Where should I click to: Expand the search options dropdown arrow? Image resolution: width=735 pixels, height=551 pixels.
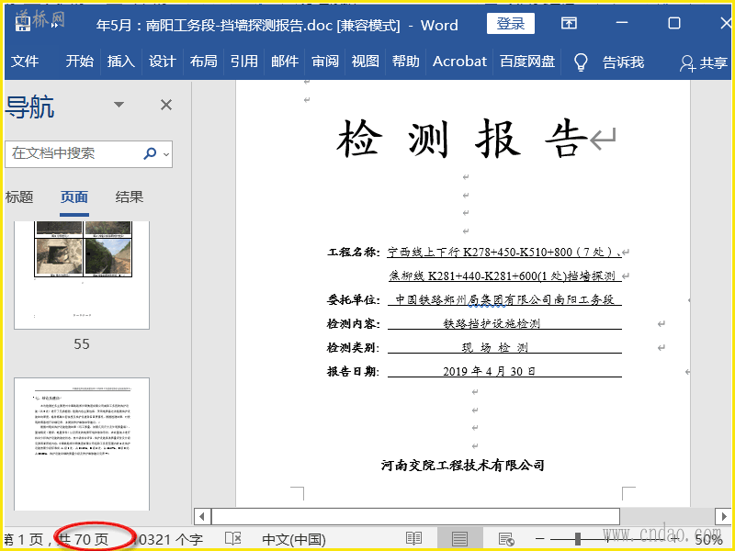tap(166, 153)
